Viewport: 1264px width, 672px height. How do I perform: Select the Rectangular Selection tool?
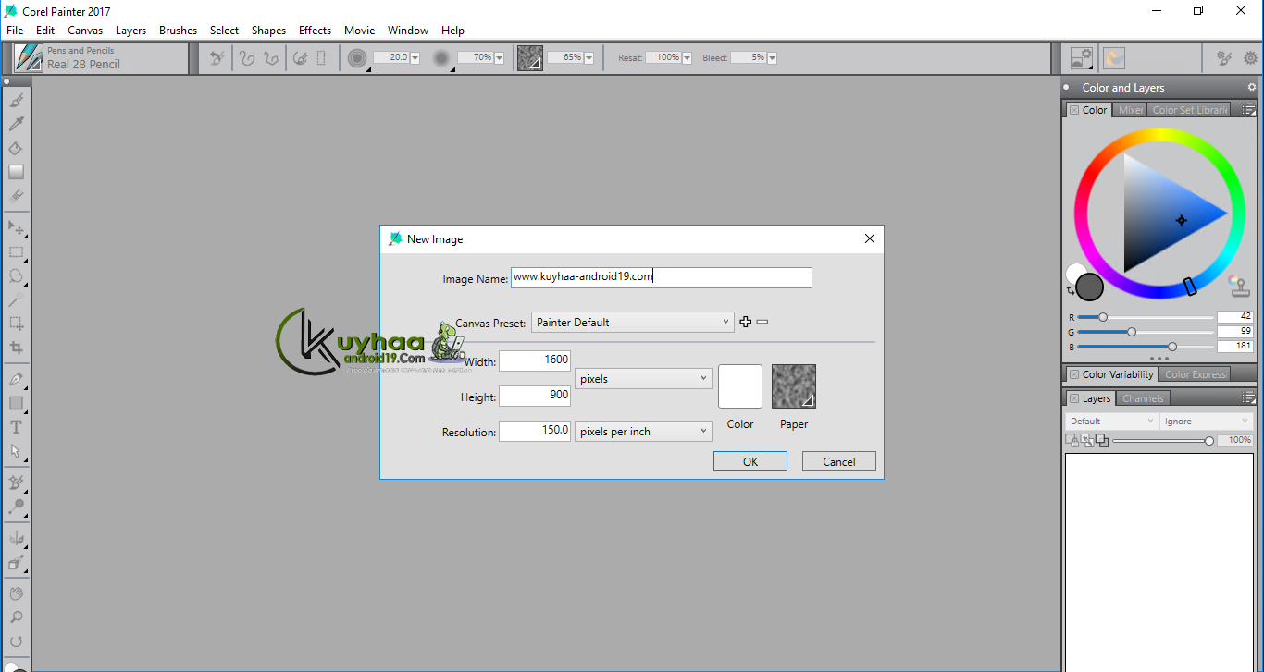(16, 251)
